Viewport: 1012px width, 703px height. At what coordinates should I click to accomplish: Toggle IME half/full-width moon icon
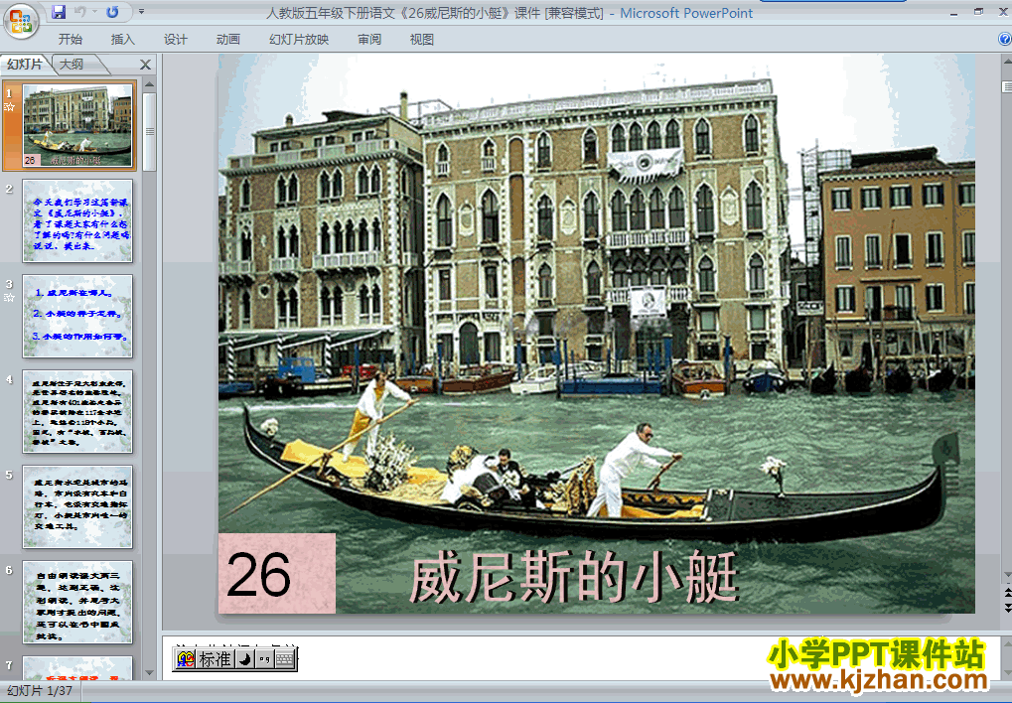coord(244,659)
